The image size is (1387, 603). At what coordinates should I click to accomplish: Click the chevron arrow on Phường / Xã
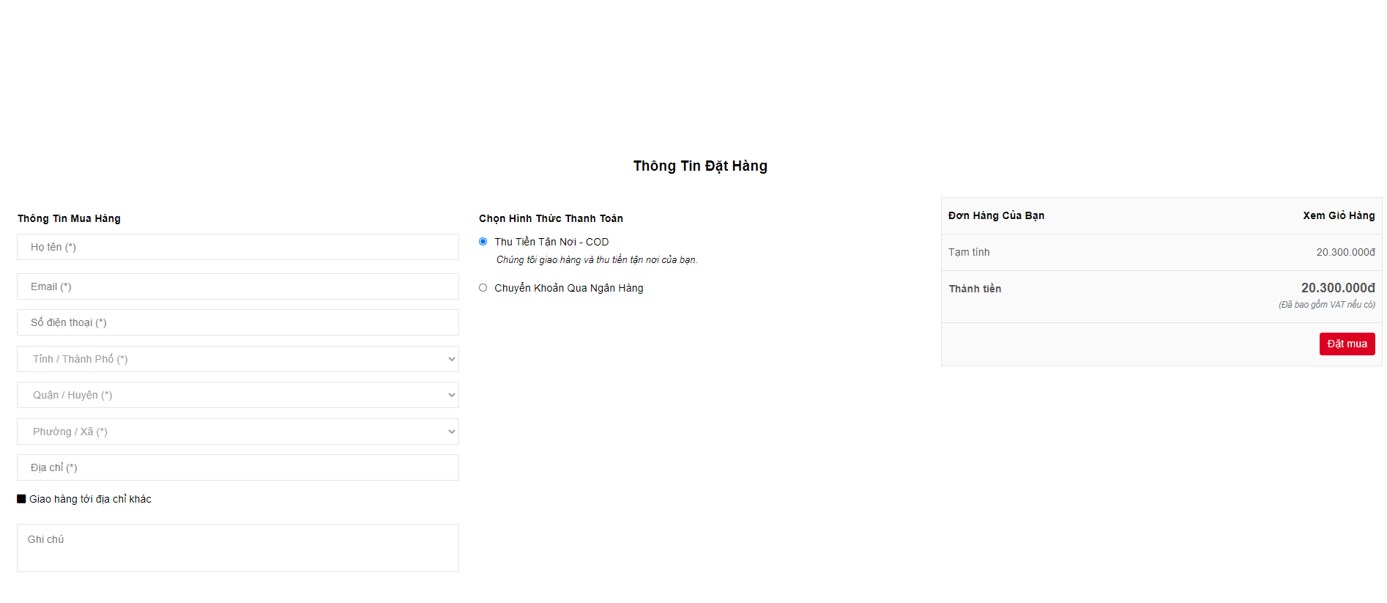click(x=451, y=432)
